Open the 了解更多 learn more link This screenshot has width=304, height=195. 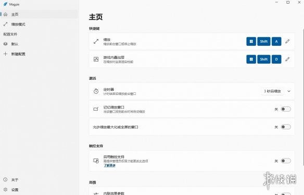tap(109, 165)
